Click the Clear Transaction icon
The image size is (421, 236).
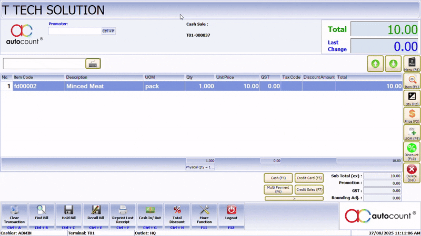(15, 211)
